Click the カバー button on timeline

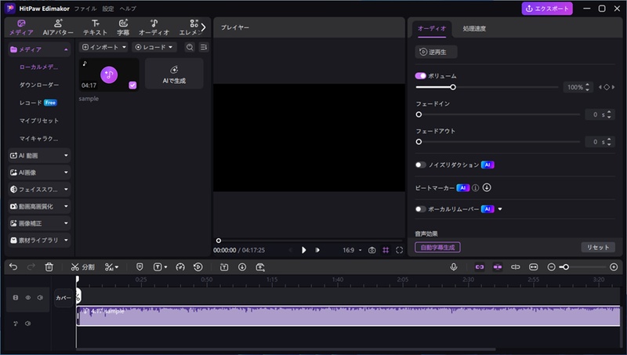point(63,298)
